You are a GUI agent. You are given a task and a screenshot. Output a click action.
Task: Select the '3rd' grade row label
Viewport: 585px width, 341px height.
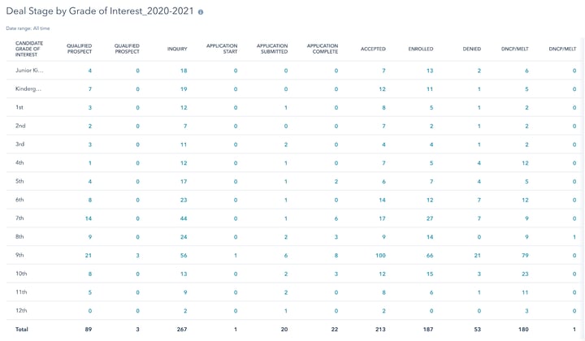point(19,145)
